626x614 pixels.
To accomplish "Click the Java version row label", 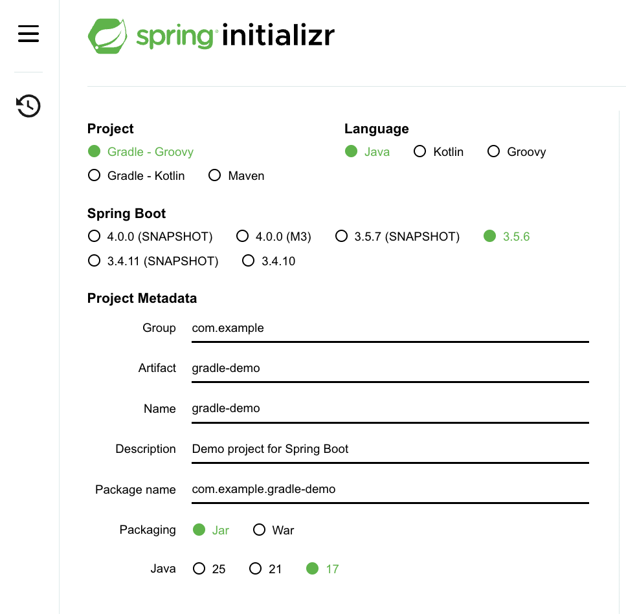I will 163,569.
